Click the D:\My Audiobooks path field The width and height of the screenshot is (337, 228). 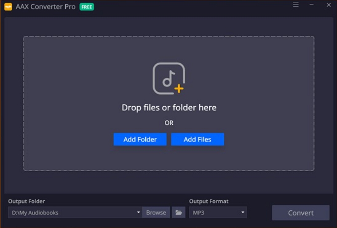coord(75,212)
